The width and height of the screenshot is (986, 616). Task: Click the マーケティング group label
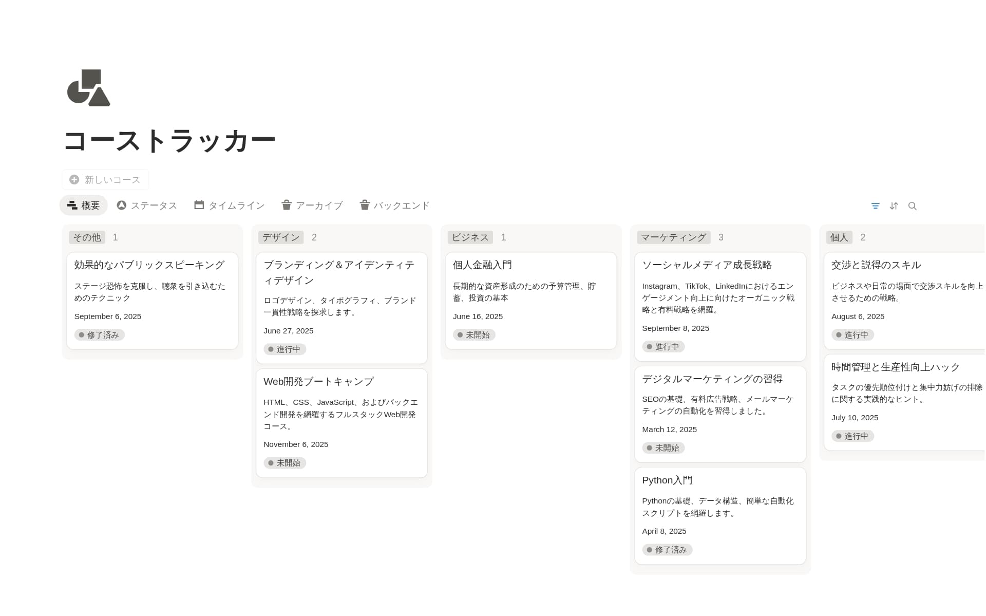[673, 237]
